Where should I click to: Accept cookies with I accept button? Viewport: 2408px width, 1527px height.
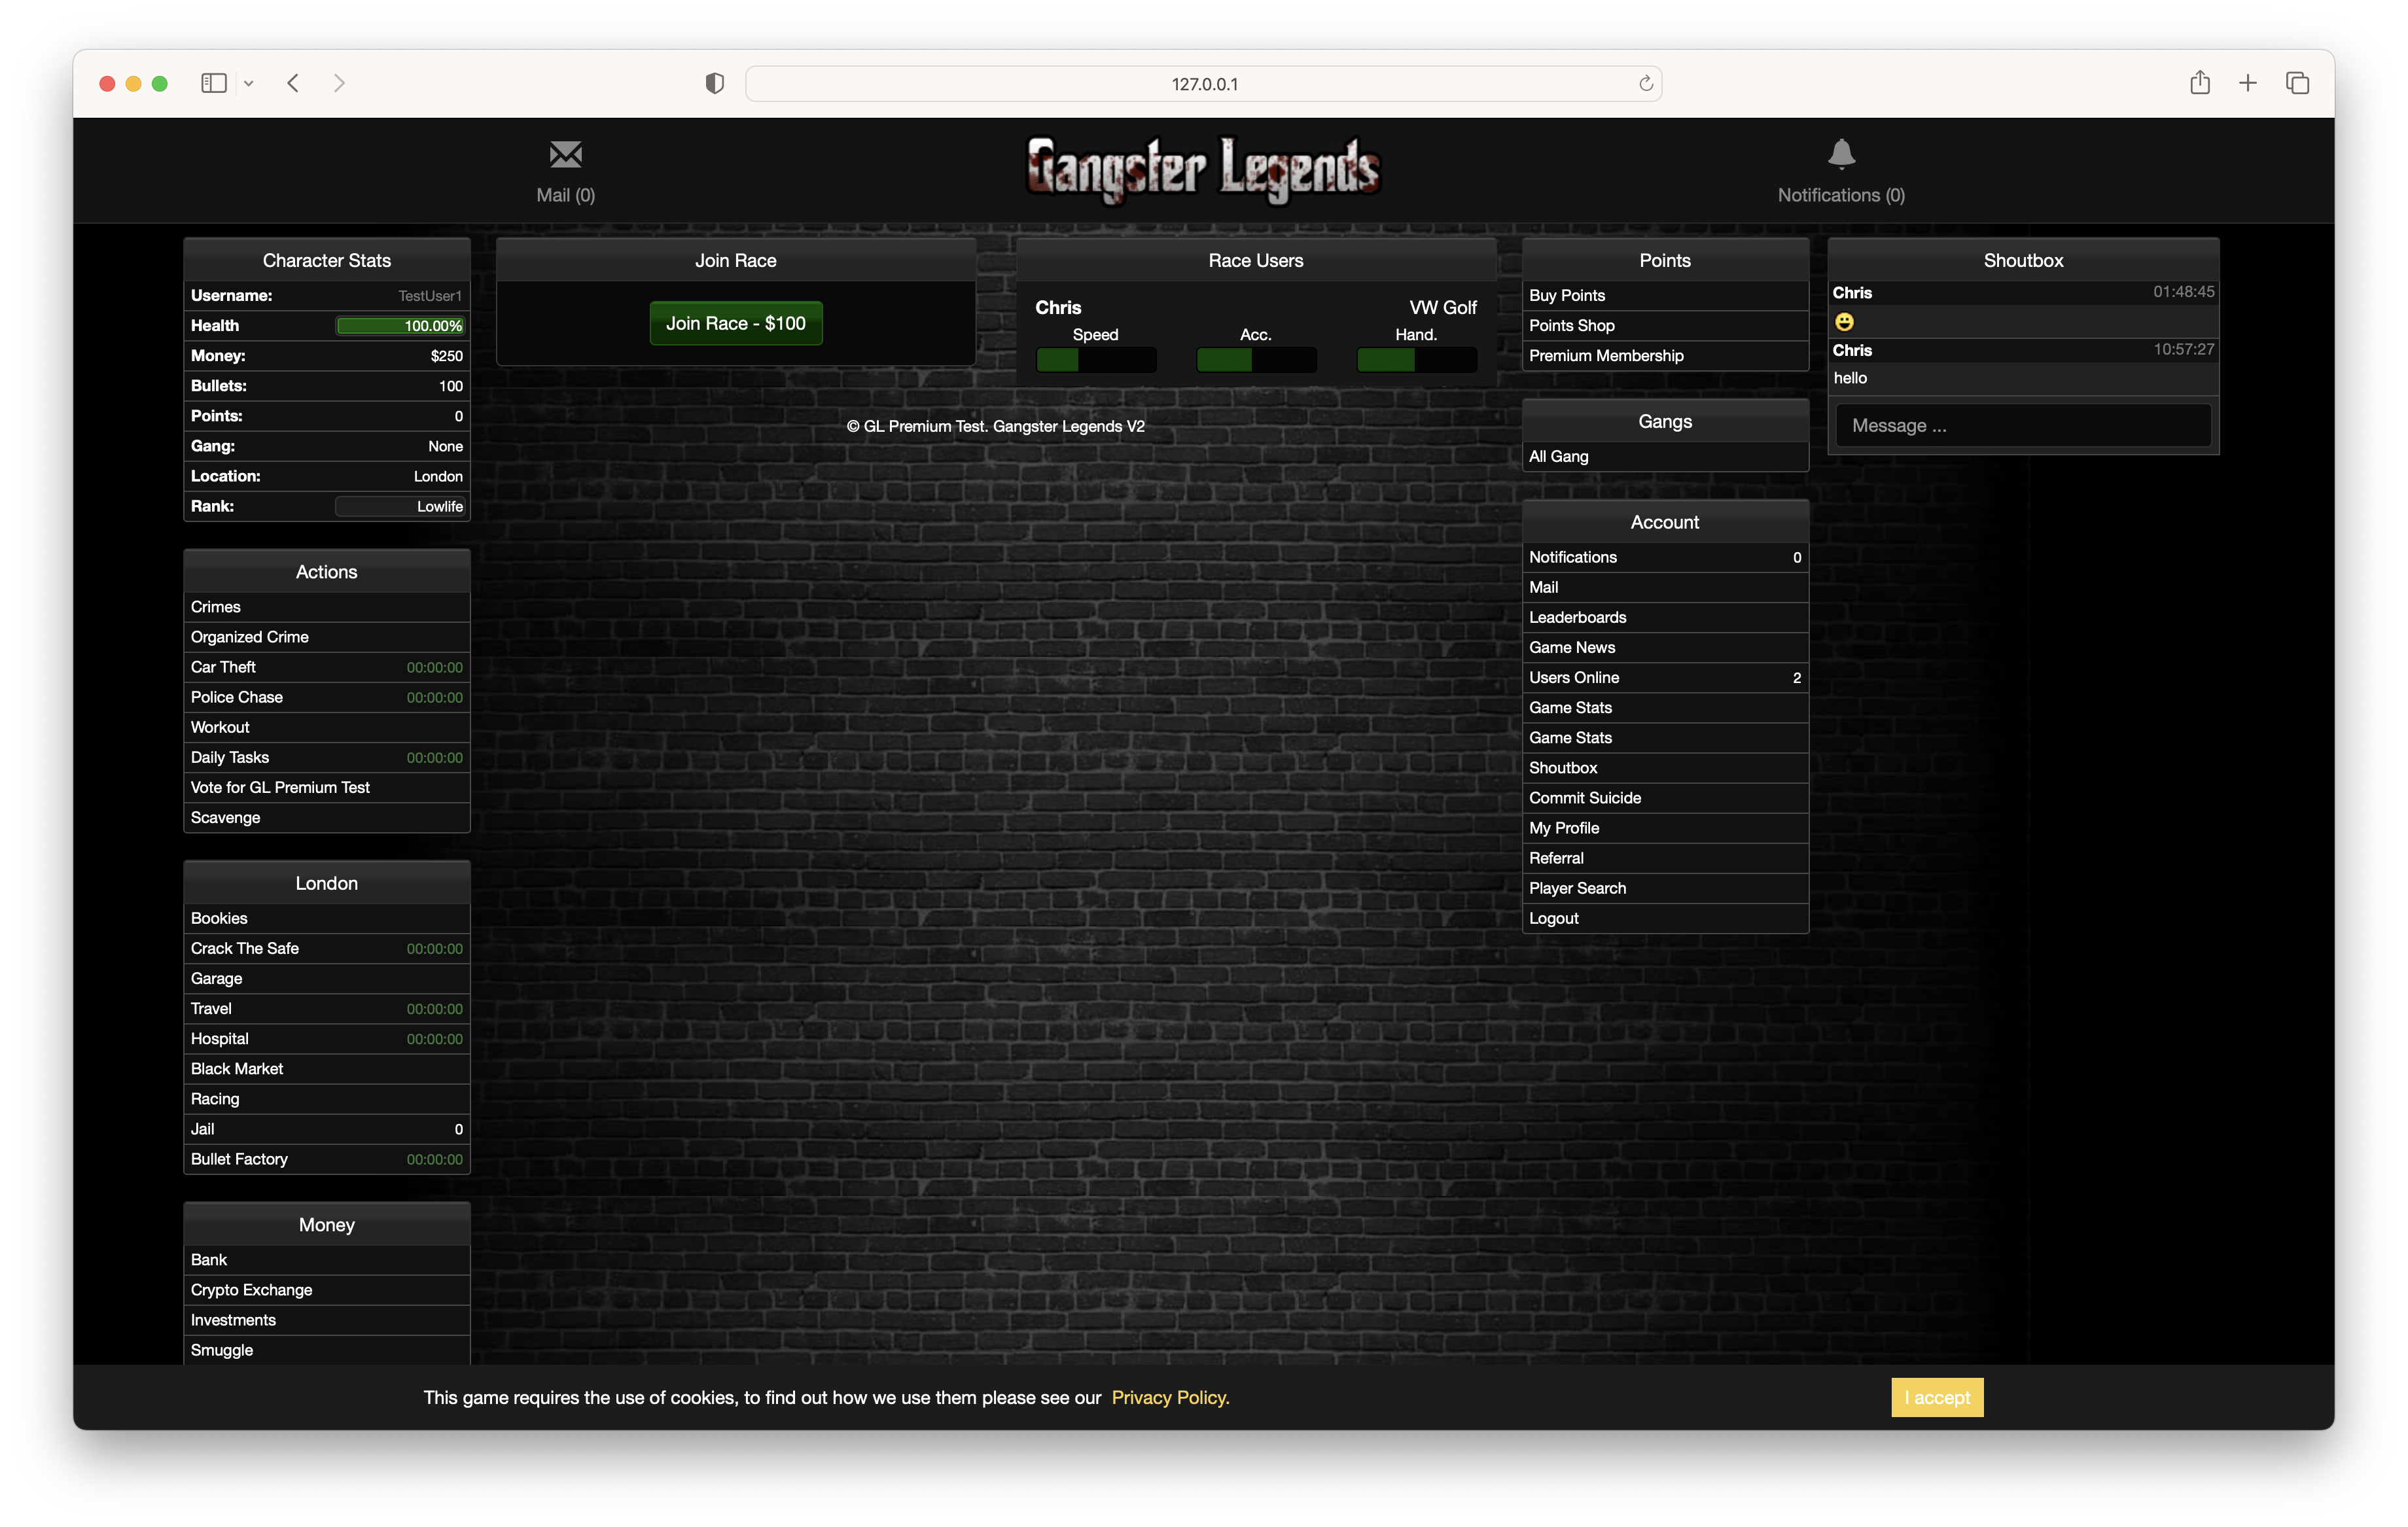tap(1936, 1397)
